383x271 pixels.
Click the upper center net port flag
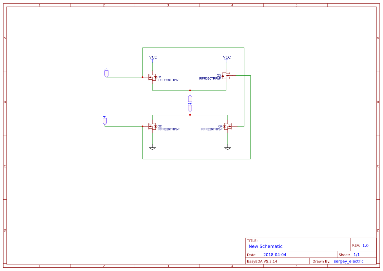coord(190,99)
